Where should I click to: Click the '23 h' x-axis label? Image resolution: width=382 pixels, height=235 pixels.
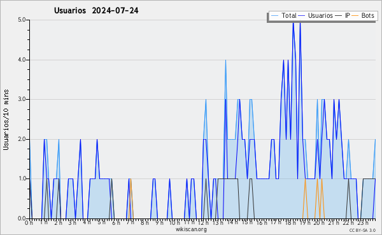tap(363, 223)
